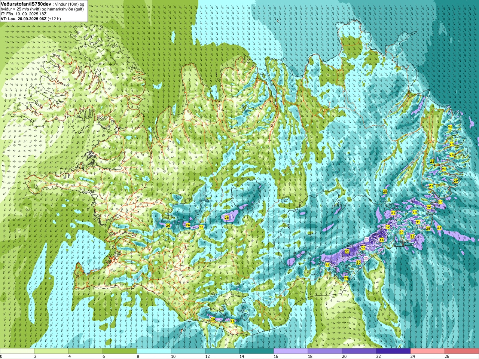Select the 4–6 m/s green legend swatch
Screen dimensions: 479x359
click(86, 351)
